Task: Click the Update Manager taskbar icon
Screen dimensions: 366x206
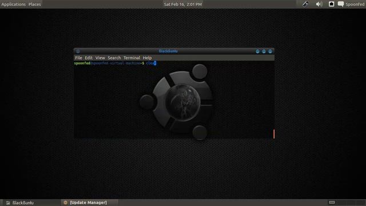Action: pyautogui.click(x=65, y=203)
